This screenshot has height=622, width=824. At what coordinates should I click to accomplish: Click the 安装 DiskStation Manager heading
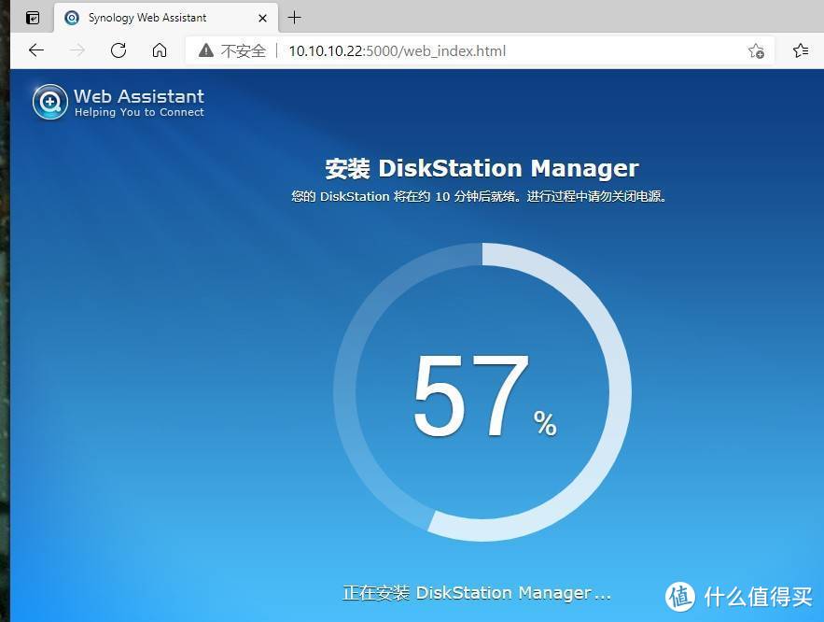click(482, 168)
